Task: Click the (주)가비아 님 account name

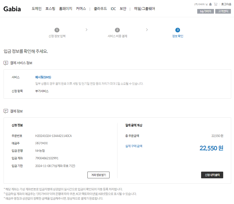Action: point(201,4)
